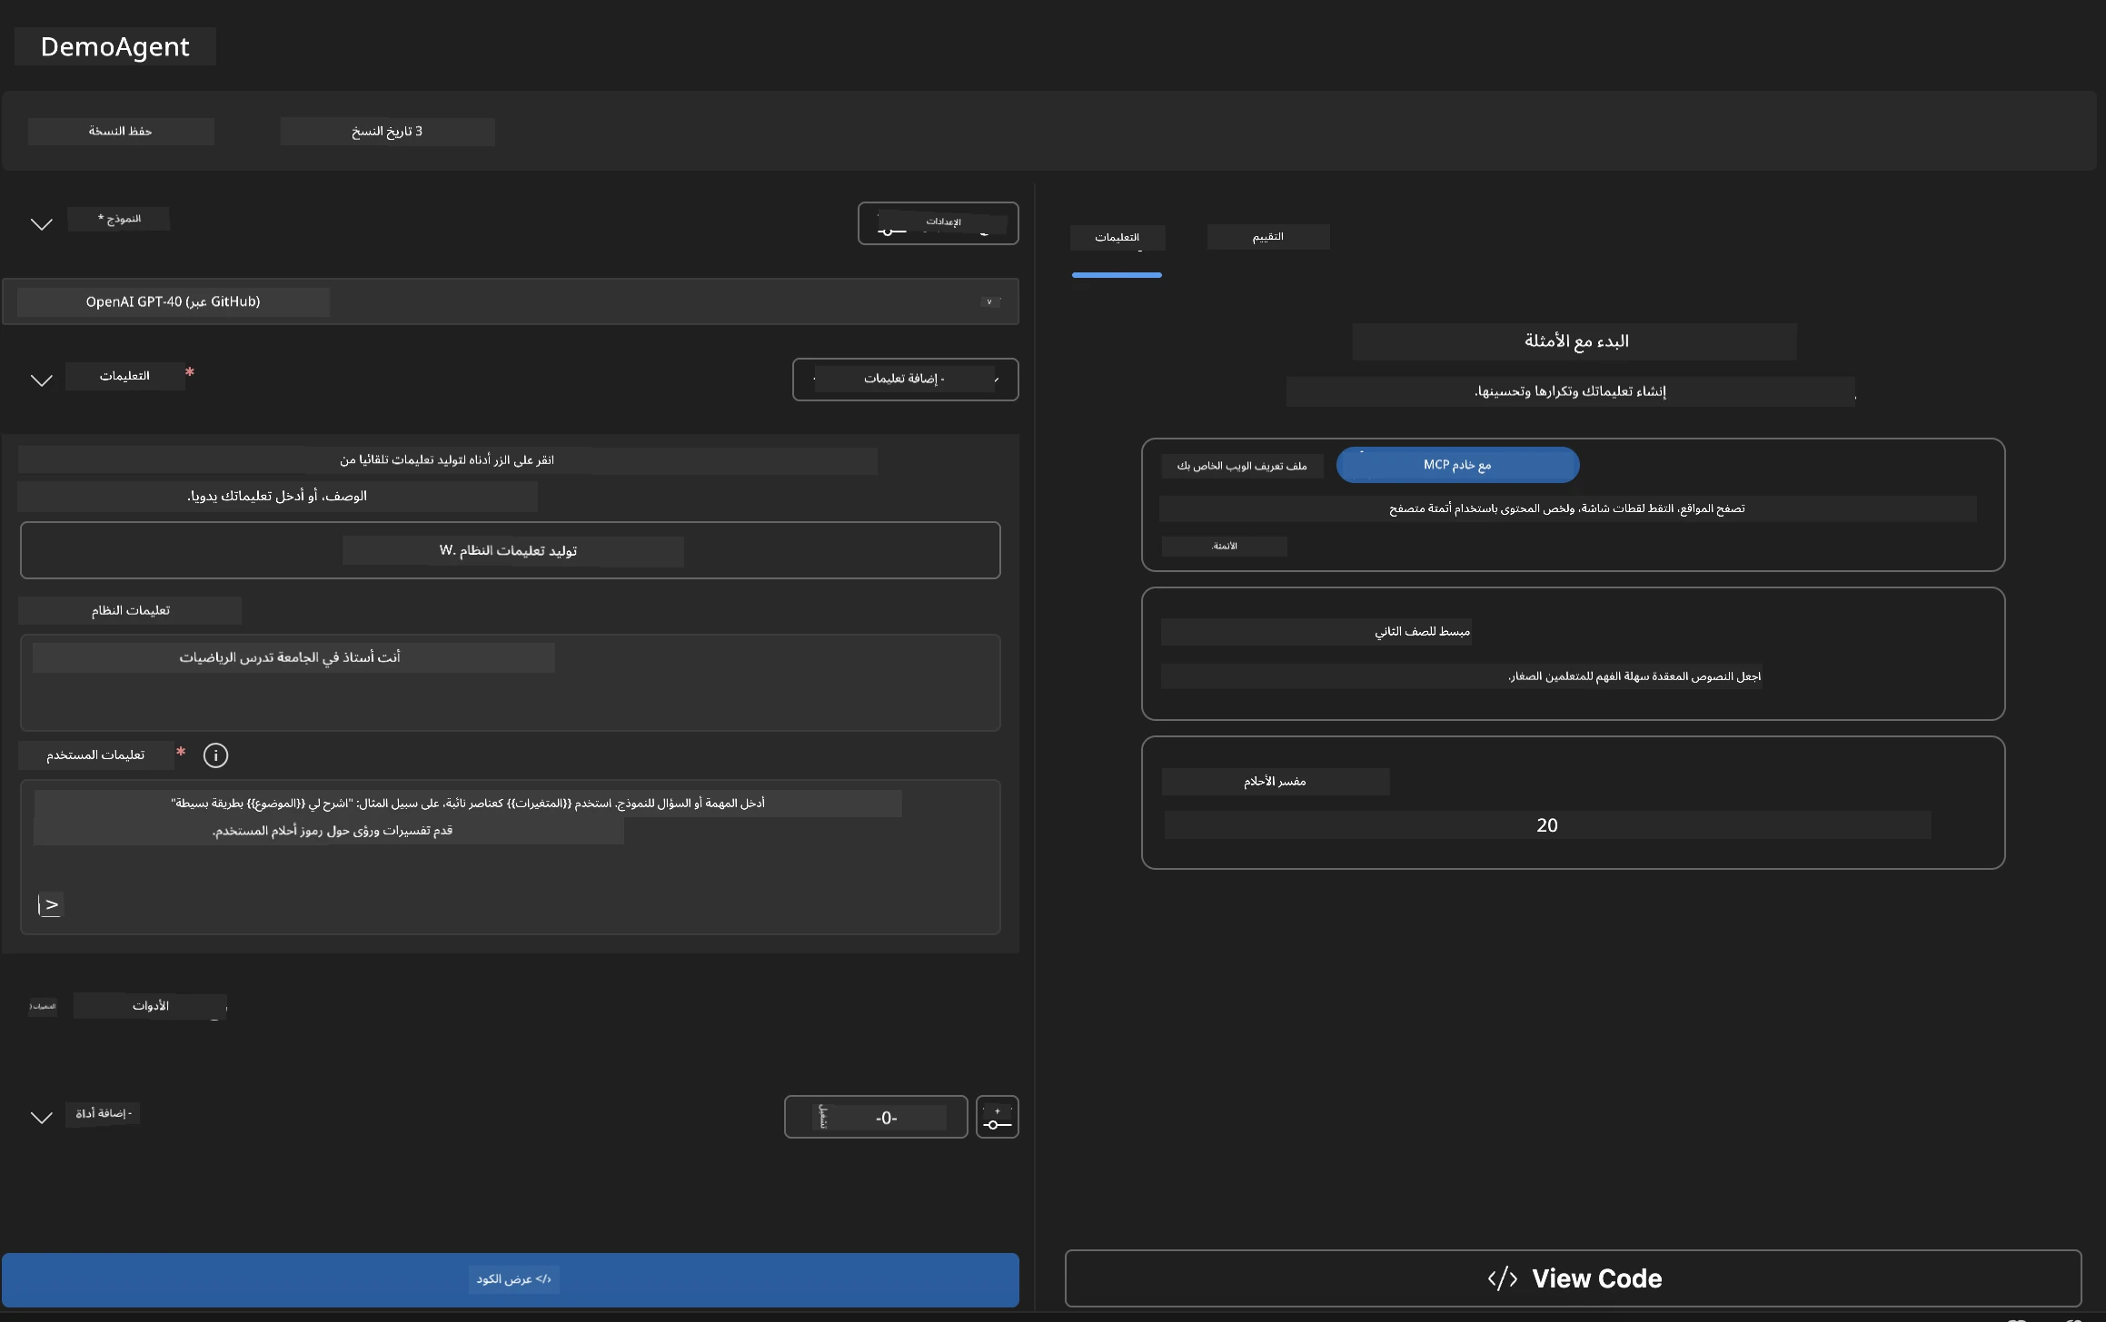
Task: Click the الأدوات section heading
Action: tap(150, 1006)
